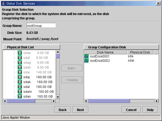This screenshot has width=162, height=121.
Task: Open Help for this dialog
Action: tap(150, 110)
